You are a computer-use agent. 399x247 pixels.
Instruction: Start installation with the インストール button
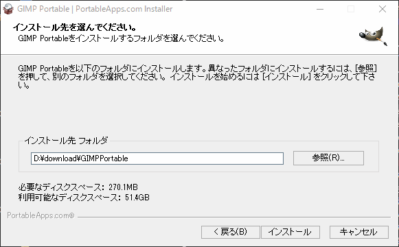coord(290,232)
